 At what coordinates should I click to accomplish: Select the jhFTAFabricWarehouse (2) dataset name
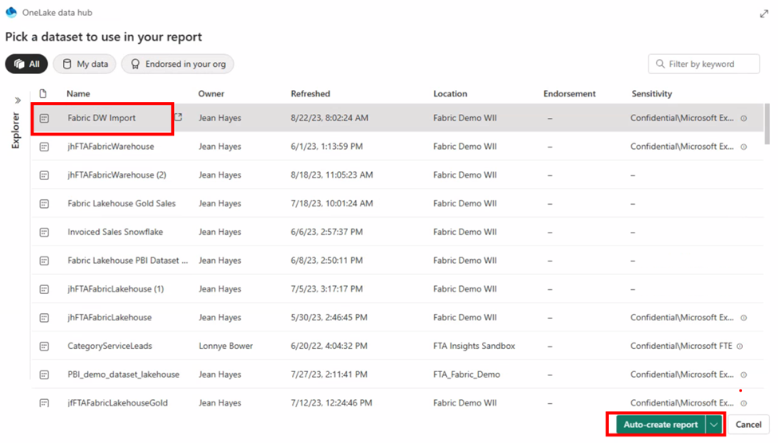[117, 175]
